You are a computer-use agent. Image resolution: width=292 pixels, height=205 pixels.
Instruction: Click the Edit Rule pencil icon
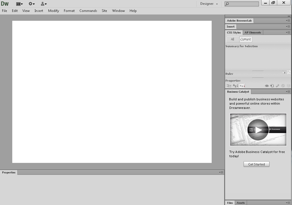[x=277, y=86]
